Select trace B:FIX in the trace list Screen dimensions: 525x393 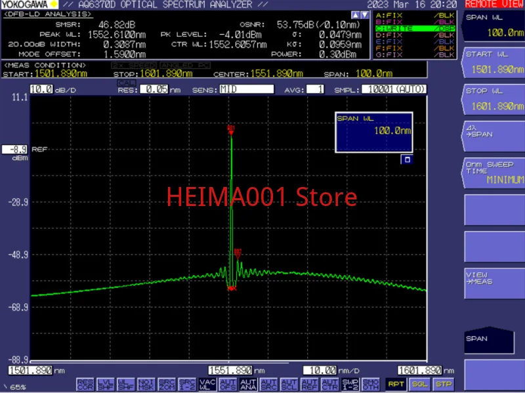[415, 22]
